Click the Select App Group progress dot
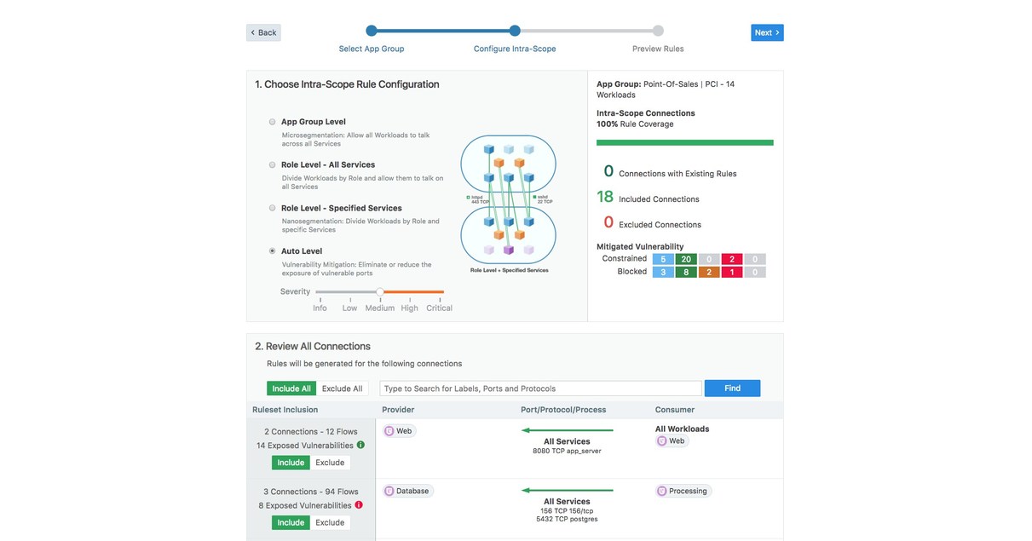Screen dimensions: 1032x541 pyautogui.click(x=371, y=30)
